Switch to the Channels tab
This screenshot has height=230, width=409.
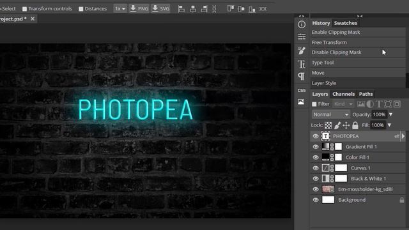tap(344, 94)
